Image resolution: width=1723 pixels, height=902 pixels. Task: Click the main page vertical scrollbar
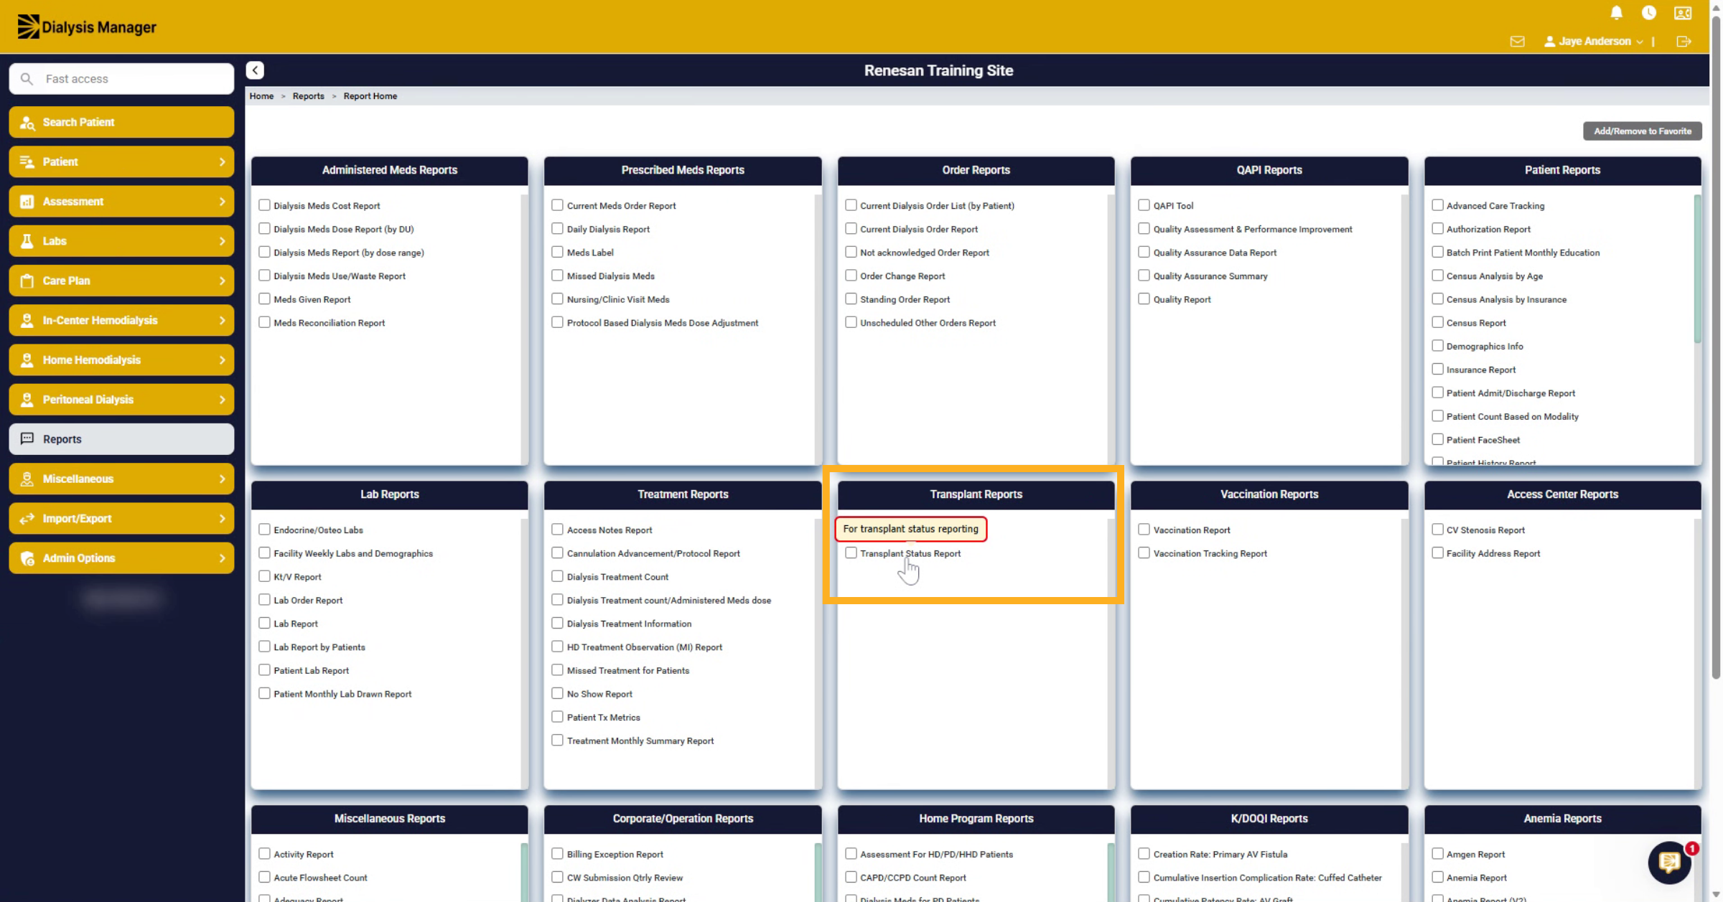(x=1716, y=348)
